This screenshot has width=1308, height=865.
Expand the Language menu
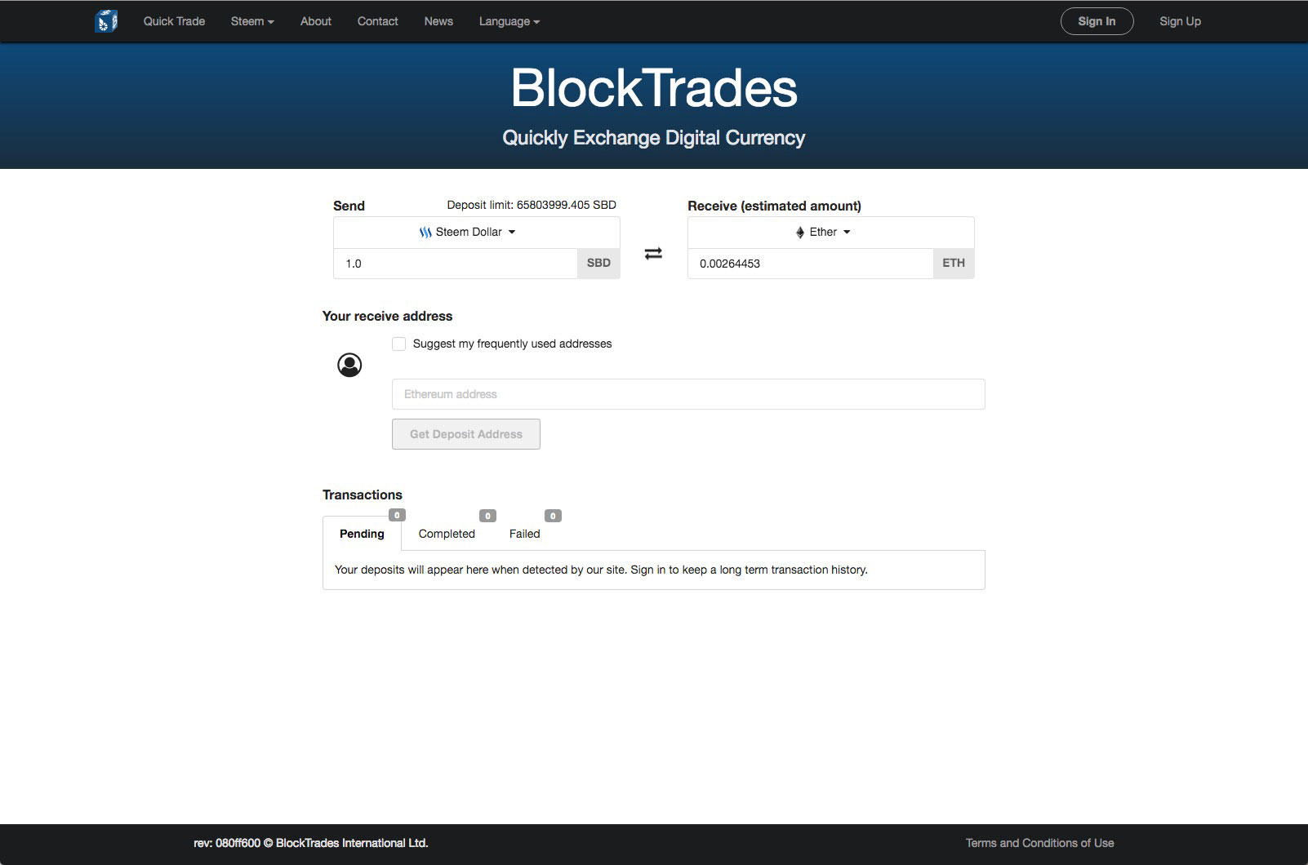pyautogui.click(x=509, y=21)
